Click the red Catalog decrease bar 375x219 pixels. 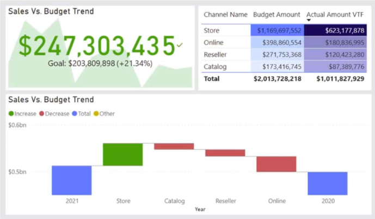174,146
